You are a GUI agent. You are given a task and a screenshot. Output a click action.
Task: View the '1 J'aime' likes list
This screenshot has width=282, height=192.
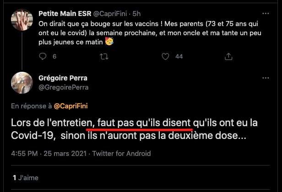tap(25, 177)
